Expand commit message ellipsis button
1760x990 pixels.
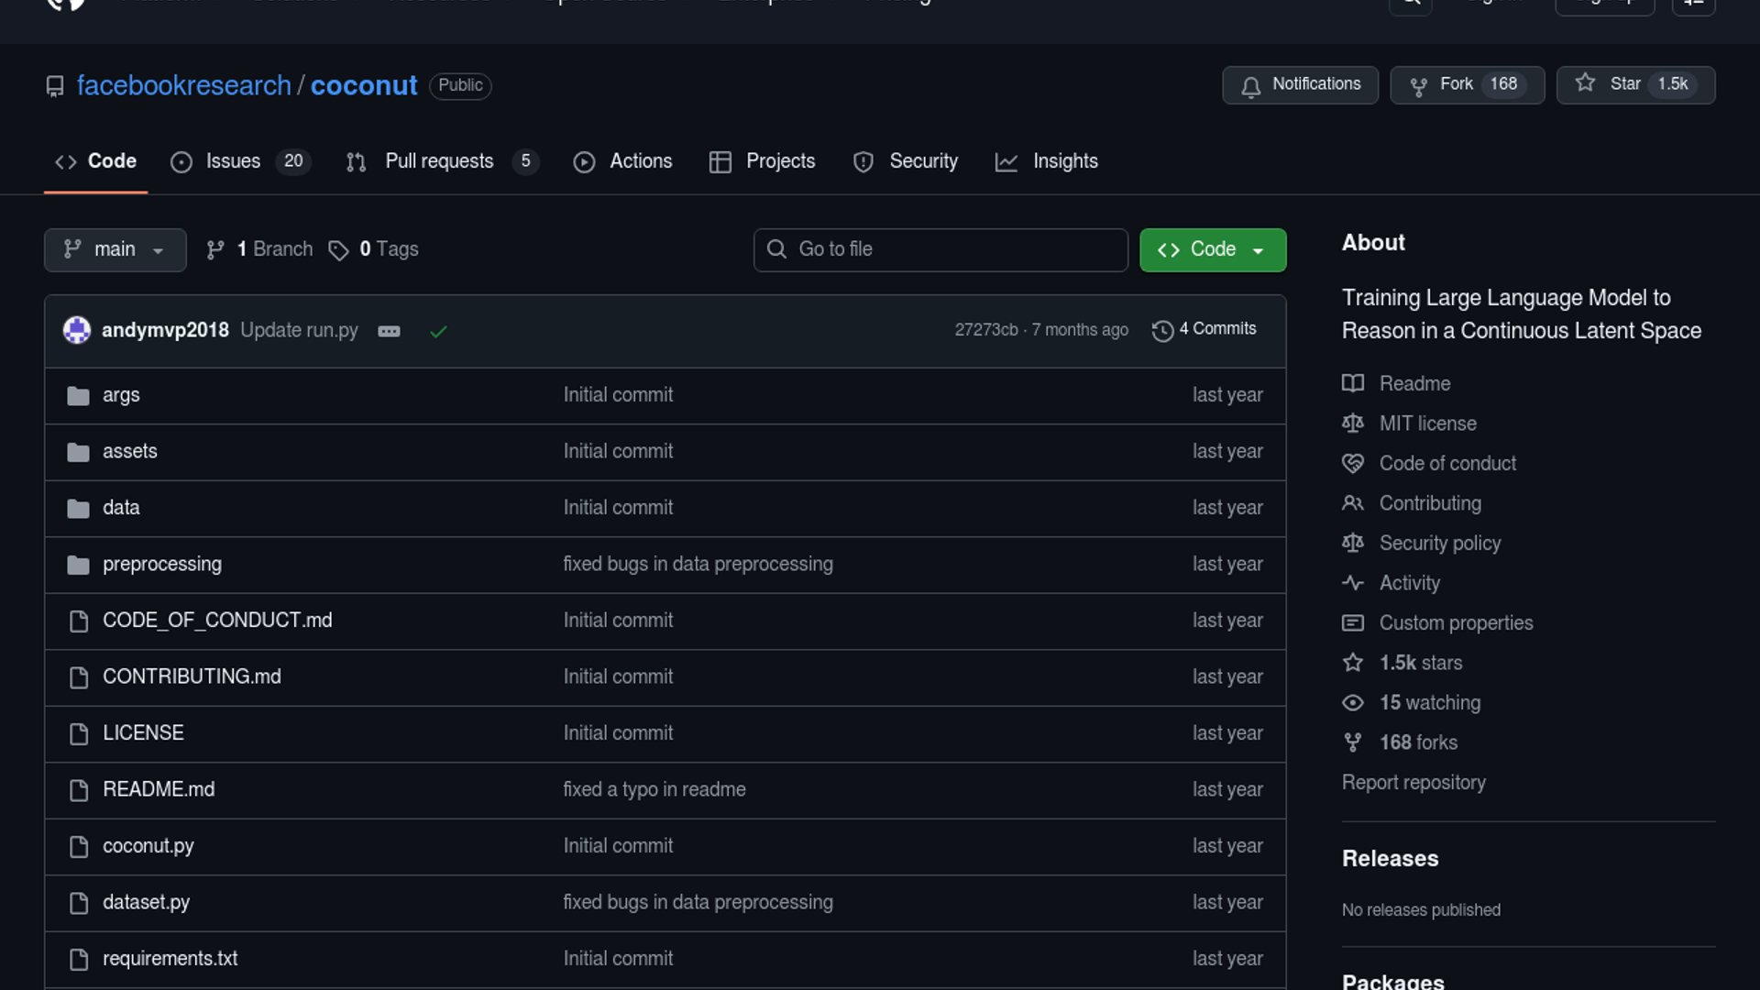[389, 331]
